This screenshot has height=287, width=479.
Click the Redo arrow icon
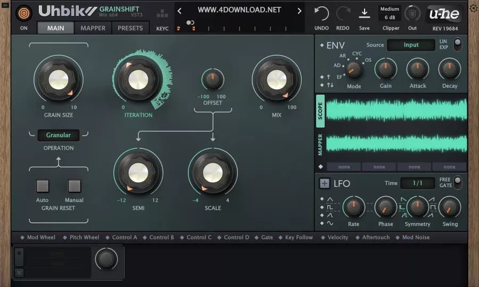pos(343,13)
